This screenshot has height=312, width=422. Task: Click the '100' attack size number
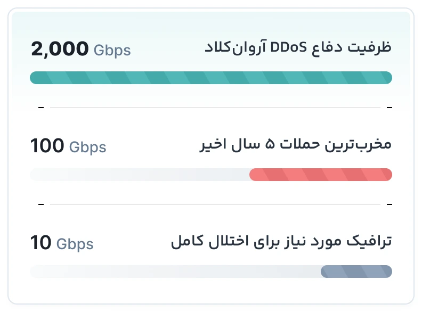click(x=47, y=146)
